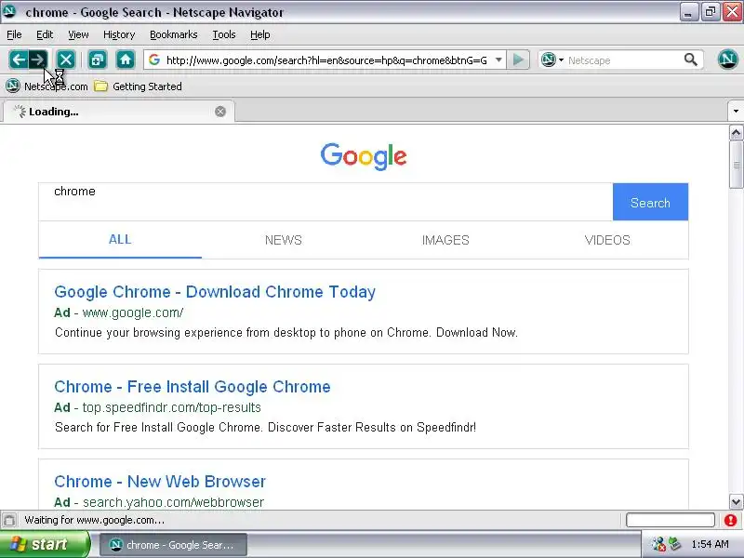The height and width of the screenshot is (558, 744).
Task: Click the URL address field
Action: [x=326, y=60]
